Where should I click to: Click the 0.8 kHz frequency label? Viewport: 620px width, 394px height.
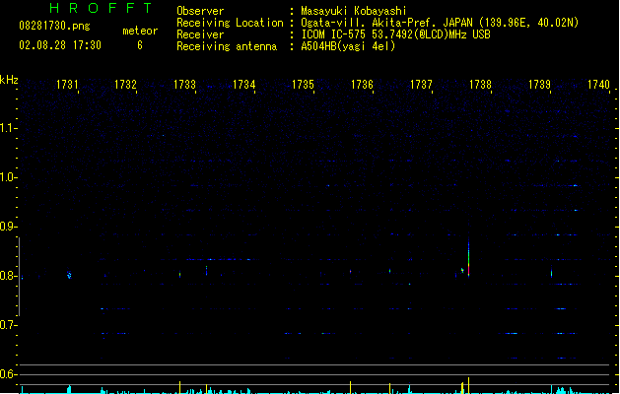8,276
